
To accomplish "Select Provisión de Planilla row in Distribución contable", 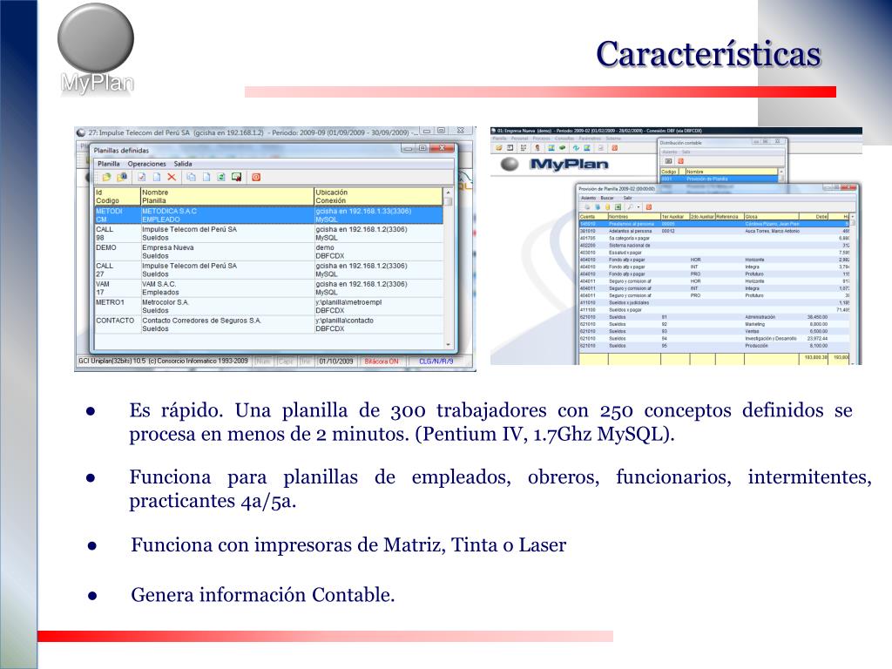I will tap(720, 179).
